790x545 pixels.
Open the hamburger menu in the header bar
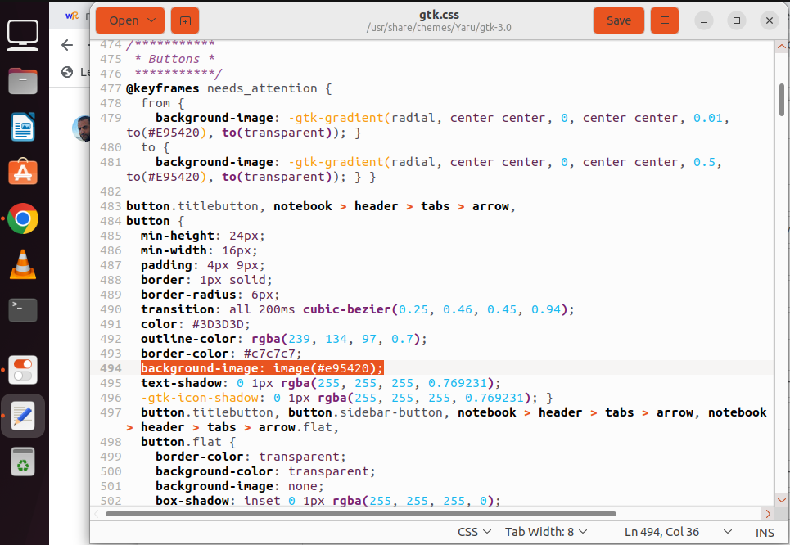tap(664, 20)
